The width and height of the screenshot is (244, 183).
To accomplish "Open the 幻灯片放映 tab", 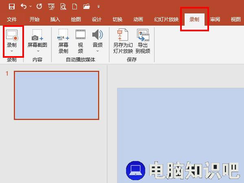I will point(166,19).
